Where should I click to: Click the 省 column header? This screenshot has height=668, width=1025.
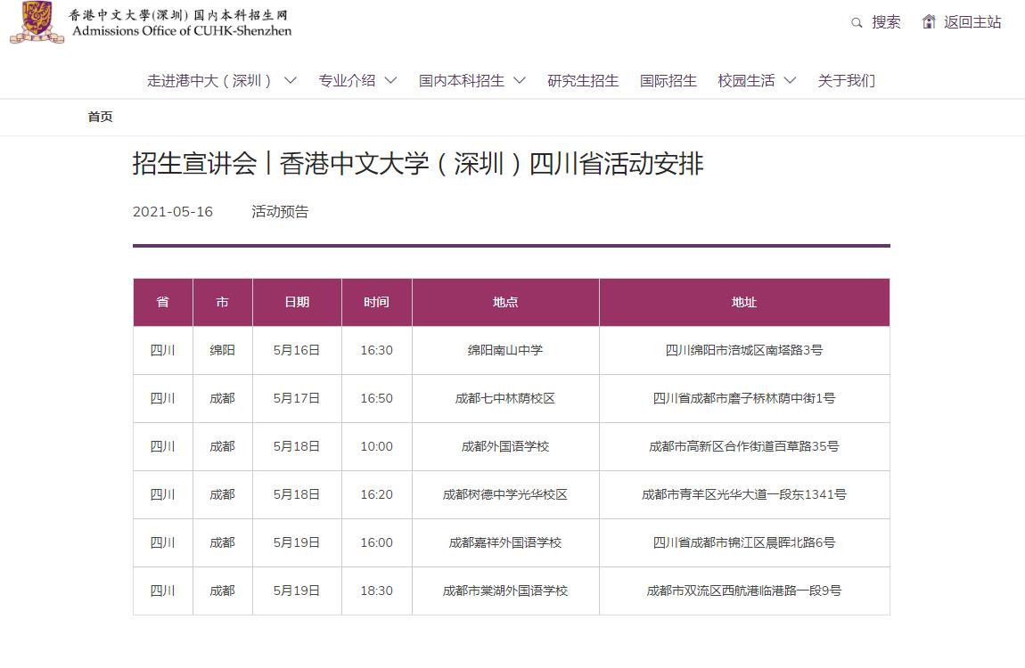[x=163, y=302]
